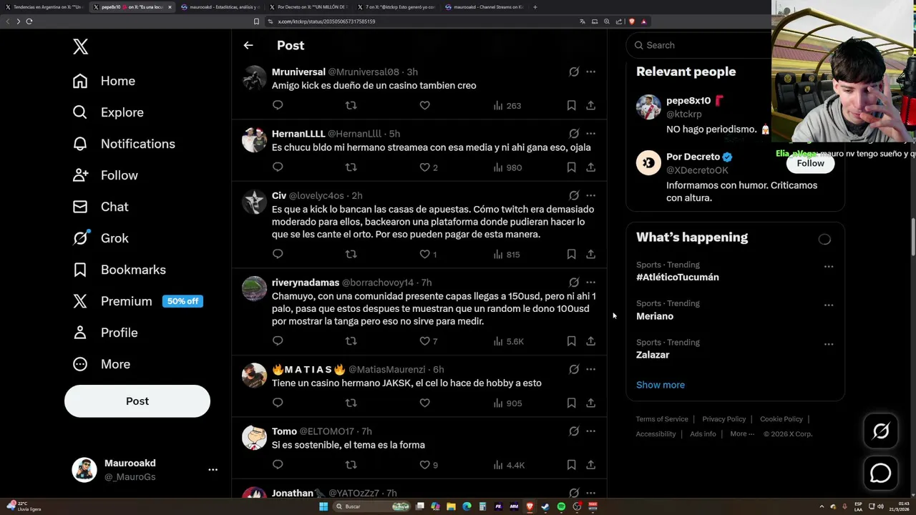Open Privacy Policy link

click(724, 419)
